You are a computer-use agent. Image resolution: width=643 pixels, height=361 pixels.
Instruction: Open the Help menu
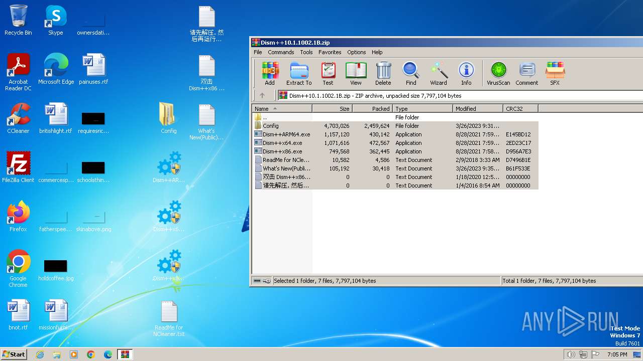click(x=377, y=52)
